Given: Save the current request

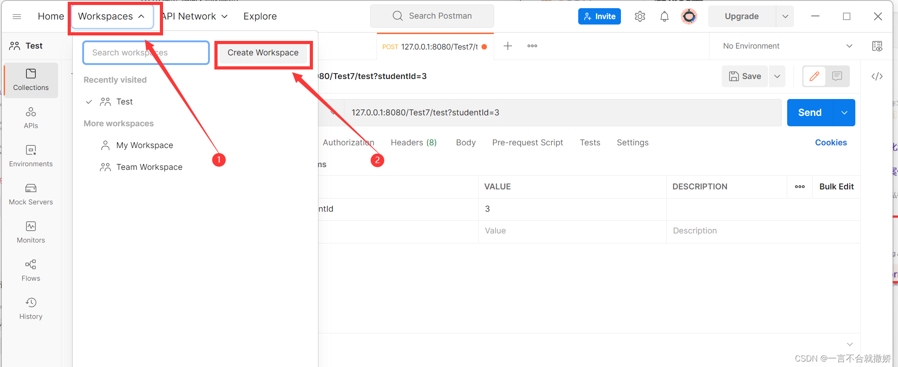Looking at the screenshot, I should 745,76.
